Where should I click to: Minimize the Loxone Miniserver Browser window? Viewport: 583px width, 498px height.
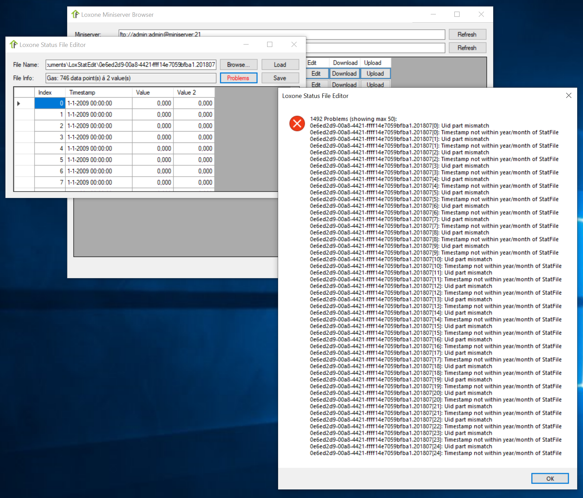pyautogui.click(x=433, y=14)
